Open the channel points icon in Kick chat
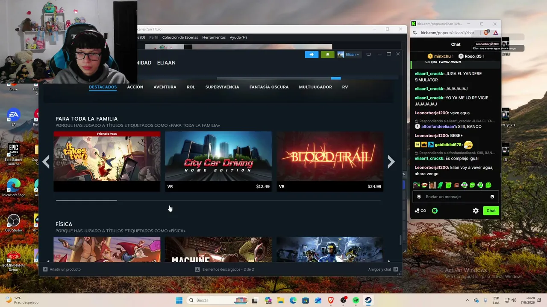This screenshot has height=307, width=547. [421, 211]
